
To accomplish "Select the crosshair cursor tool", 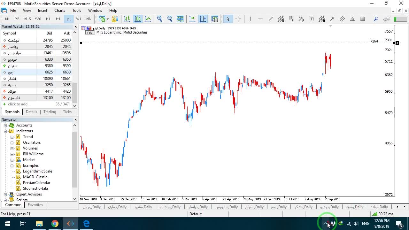I will pyautogui.click(x=238, y=19).
